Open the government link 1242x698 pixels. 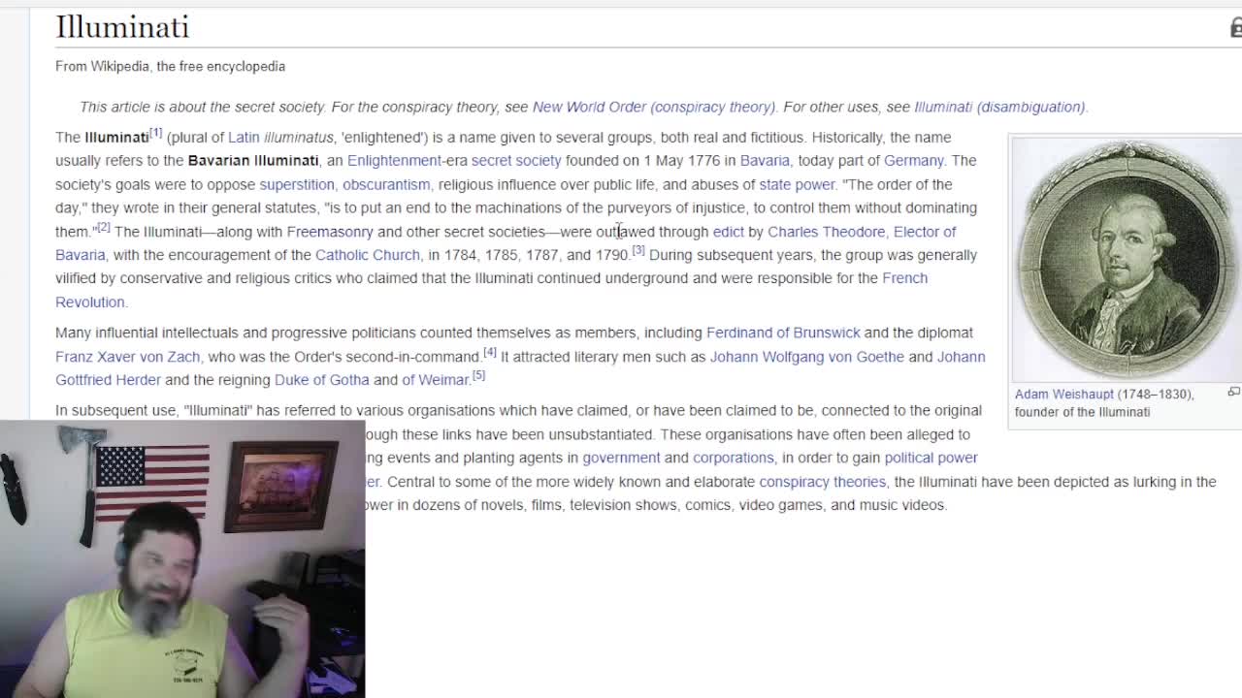click(x=621, y=458)
